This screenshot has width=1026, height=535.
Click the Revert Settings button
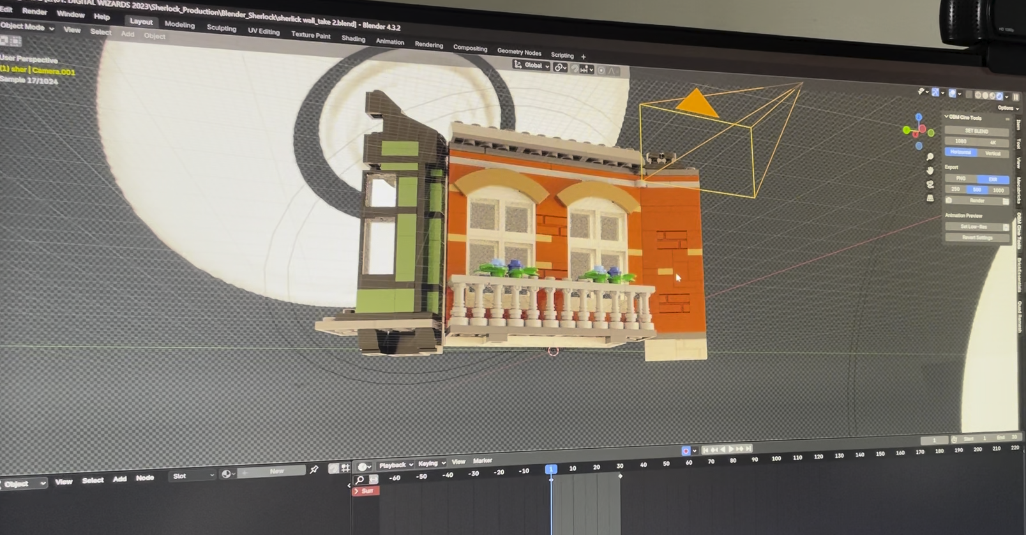[977, 237]
